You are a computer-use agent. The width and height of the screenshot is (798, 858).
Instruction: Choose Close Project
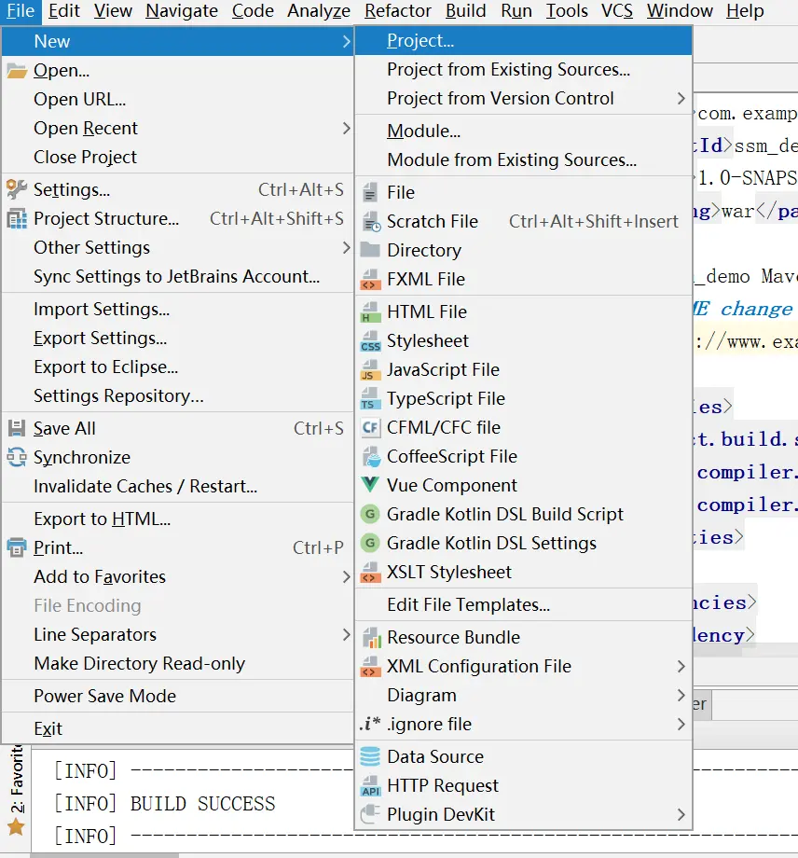(178, 157)
